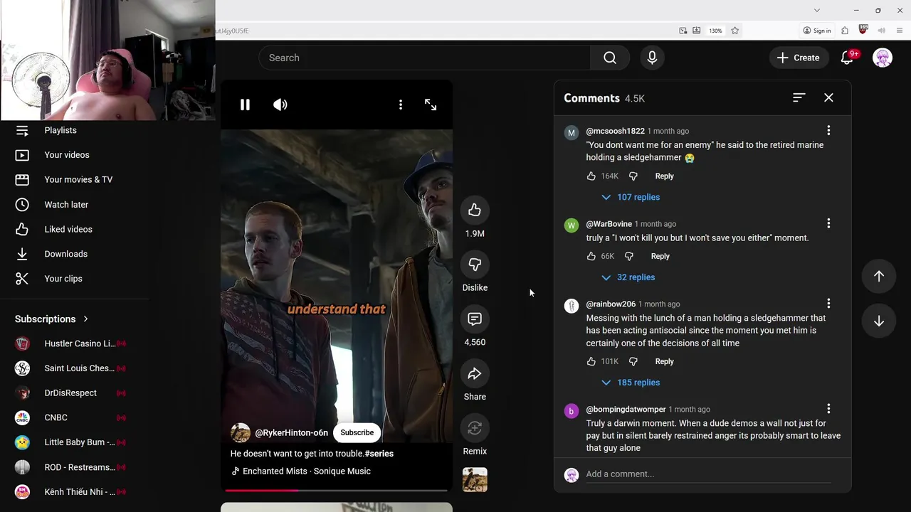
Task: Open options for @bompingdatwomper comment
Action: click(x=828, y=409)
